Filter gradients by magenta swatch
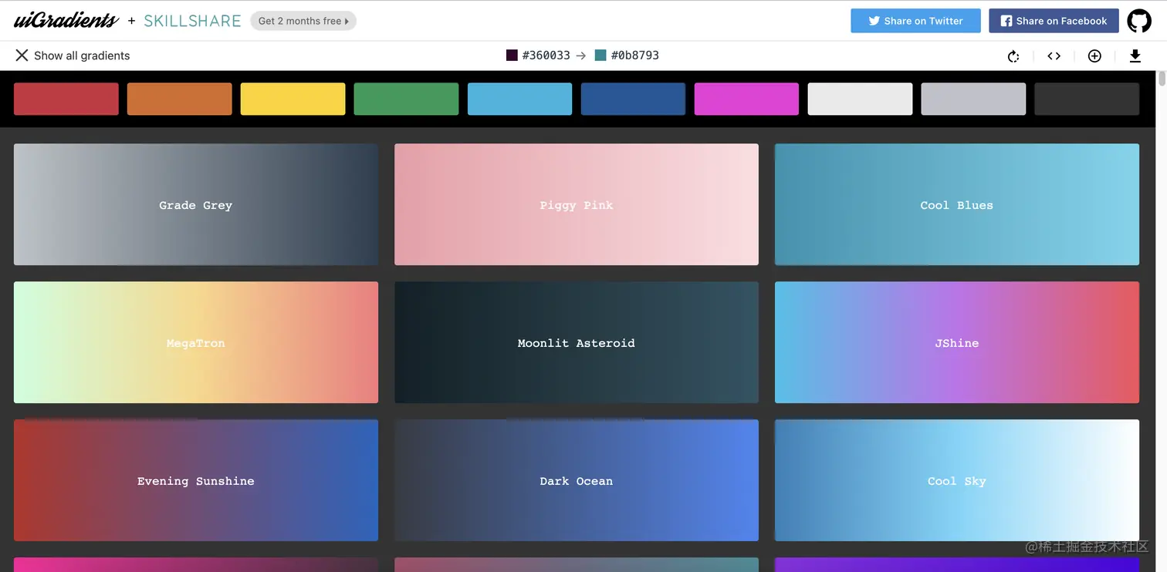Screen dimensions: 1167x572 point(747,99)
